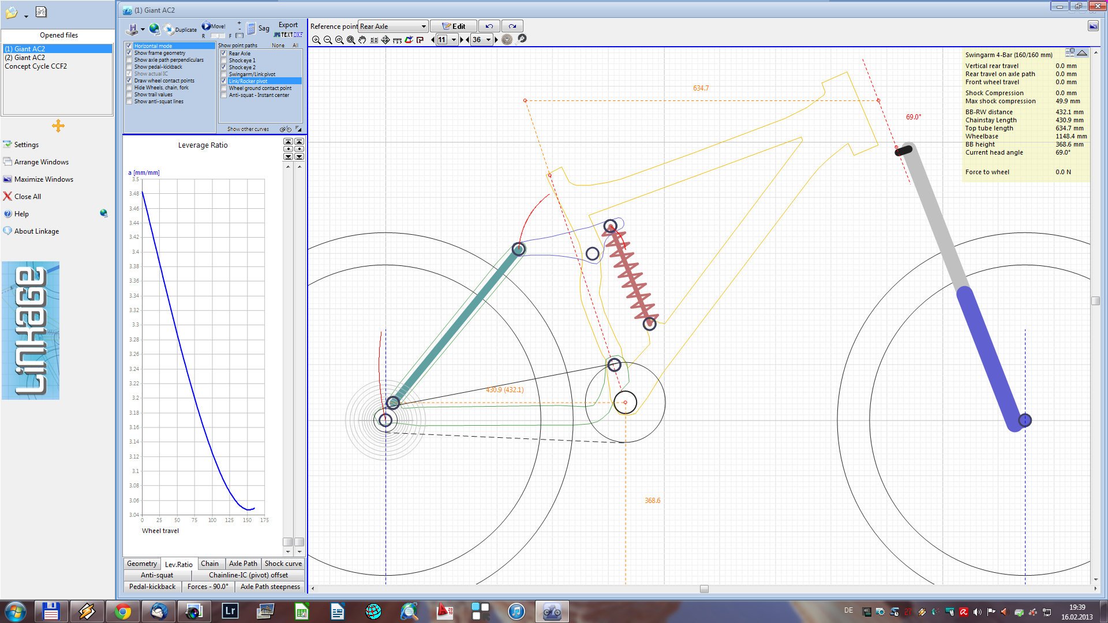Viewport: 1108px width, 623px height.
Task: Toggle Show frame geometry checkbox
Action: pyautogui.click(x=129, y=52)
